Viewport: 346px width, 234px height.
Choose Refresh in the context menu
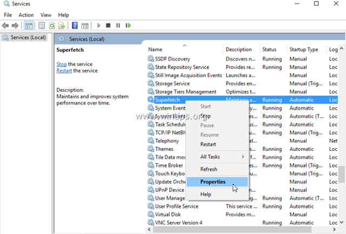pos(217,169)
